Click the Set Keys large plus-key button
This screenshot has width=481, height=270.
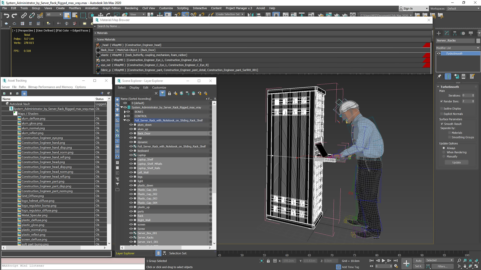click(x=406, y=263)
